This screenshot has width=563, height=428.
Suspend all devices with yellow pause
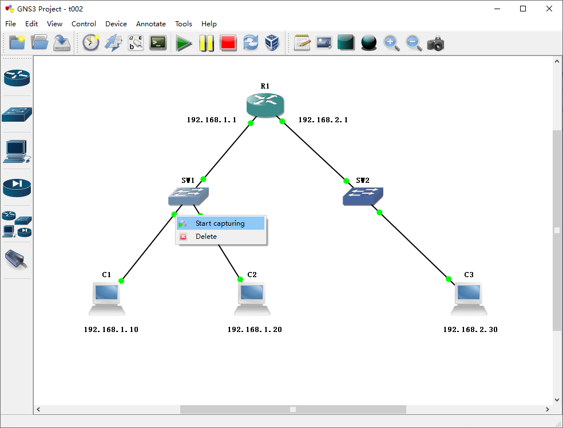point(207,43)
